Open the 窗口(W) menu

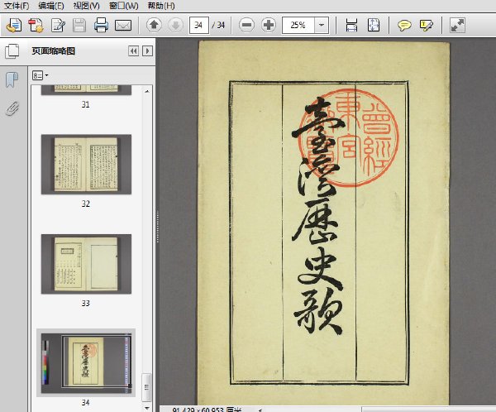click(123, 6)
